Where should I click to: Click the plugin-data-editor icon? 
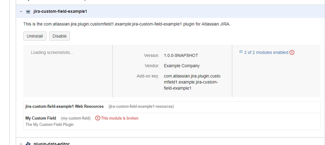(x=28, y=143)
